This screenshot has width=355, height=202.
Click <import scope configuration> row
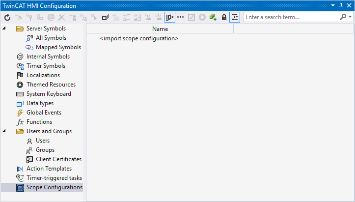coord(139,38)
